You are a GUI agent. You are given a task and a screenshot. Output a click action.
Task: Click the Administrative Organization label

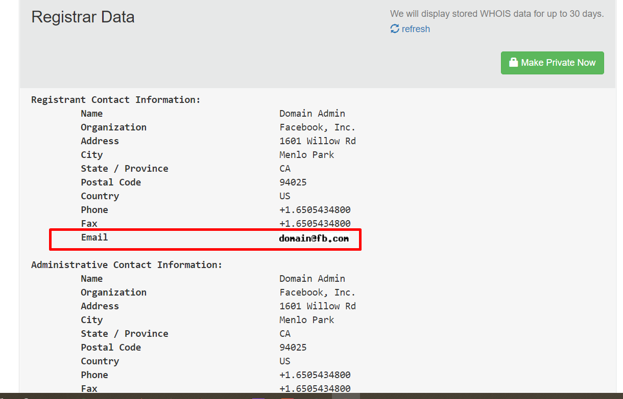(114, 292)
